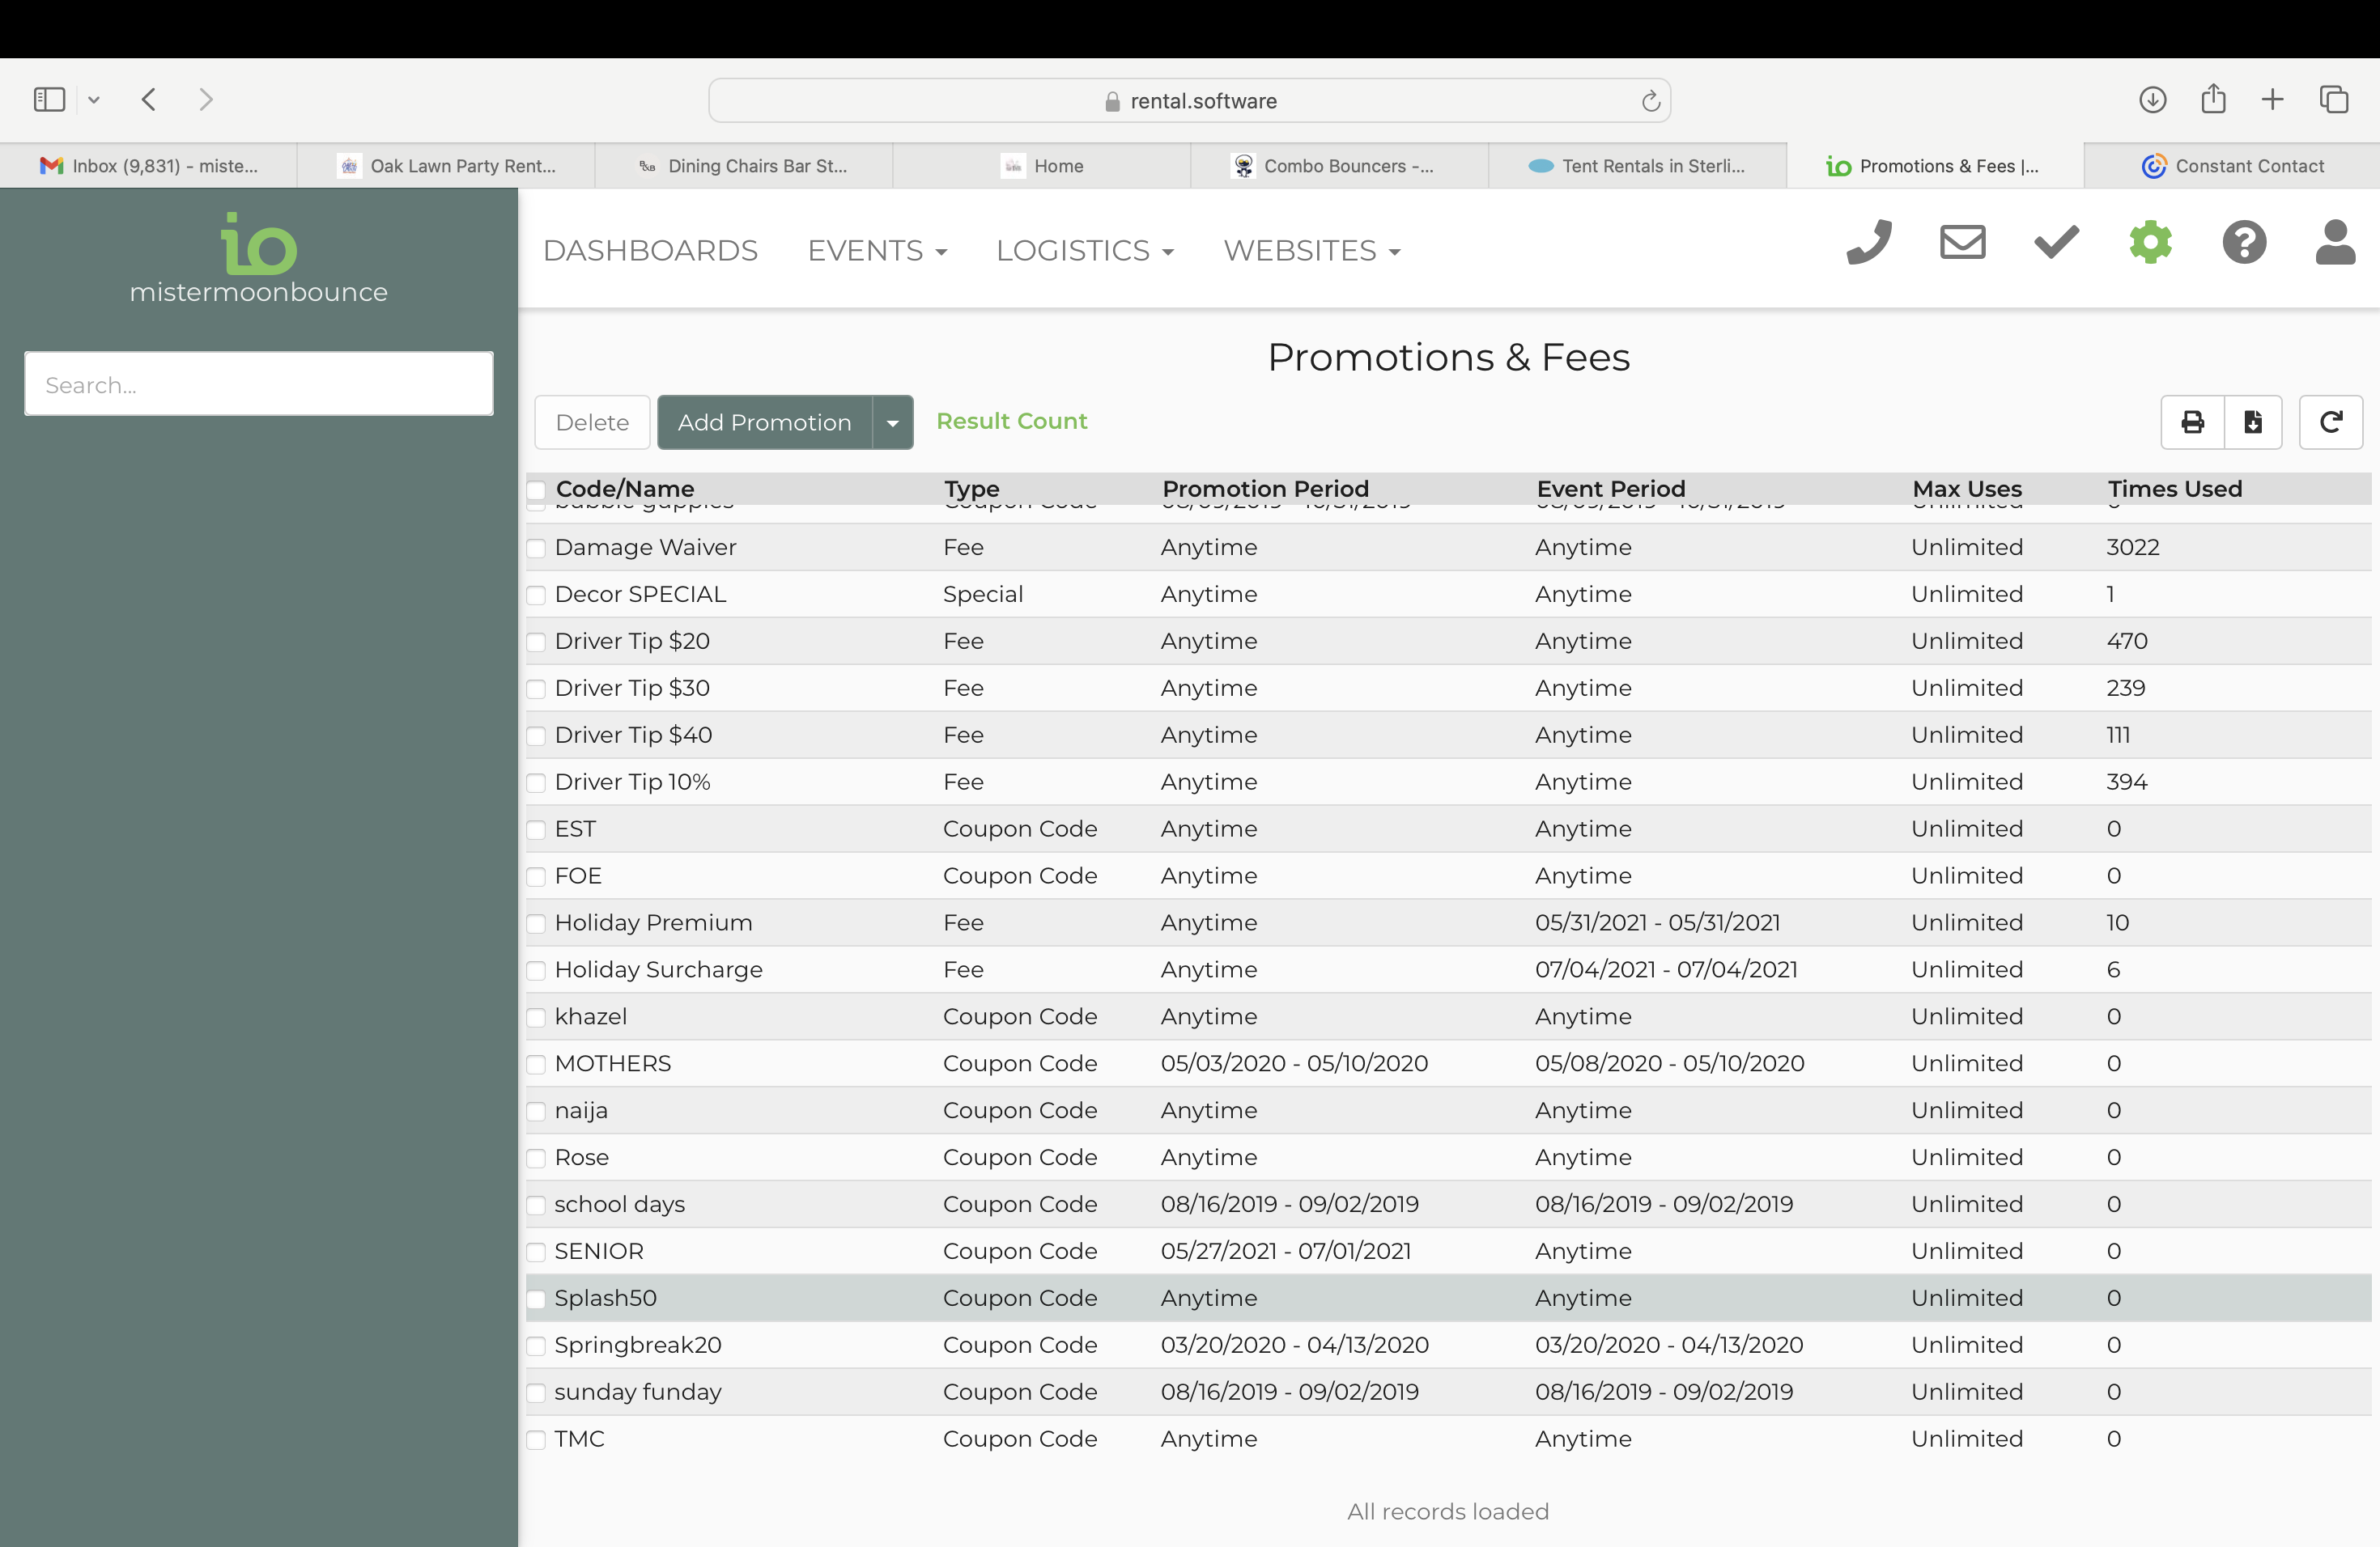Toggle the select-all checkbox in the header row
The width and height of the screenshot is (2380, 1547).
coord(538,489)
